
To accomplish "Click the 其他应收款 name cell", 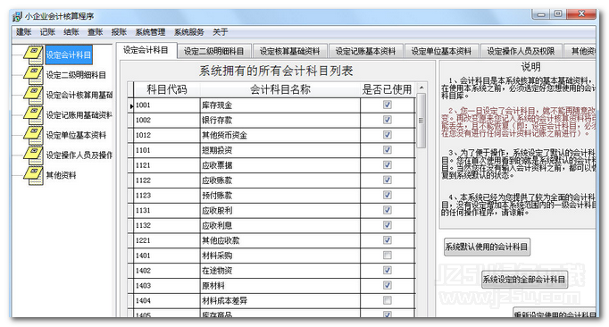I will 280,240.
